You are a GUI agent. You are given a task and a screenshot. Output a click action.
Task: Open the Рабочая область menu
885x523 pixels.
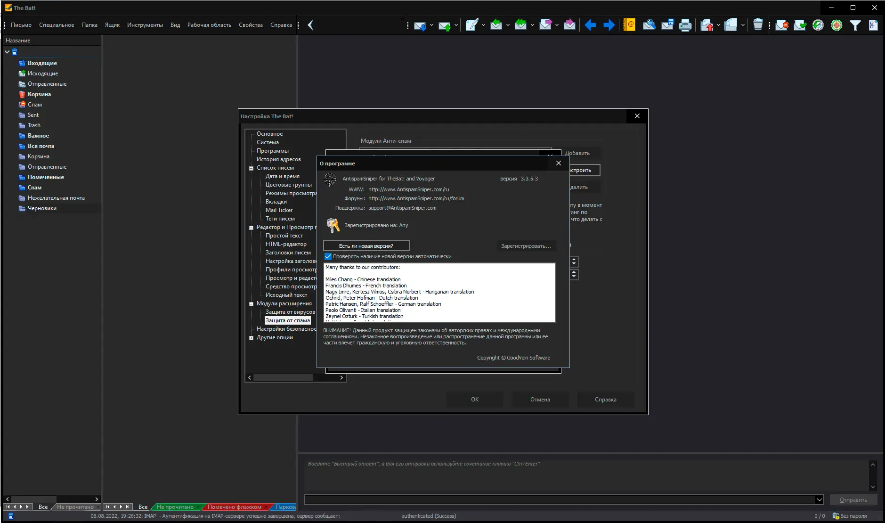point(209,25)
